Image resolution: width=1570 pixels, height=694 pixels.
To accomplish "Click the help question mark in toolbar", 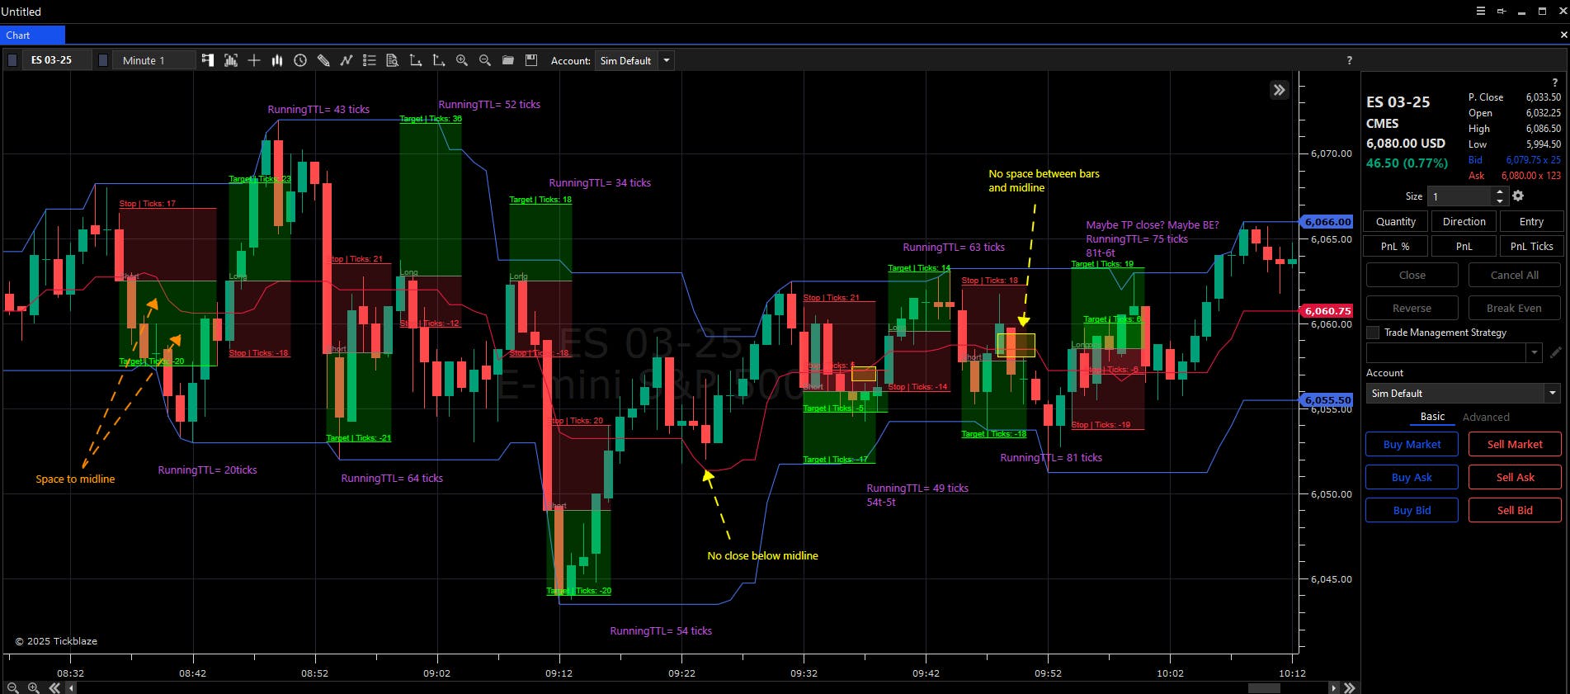I will click(x=1350, y=60).
